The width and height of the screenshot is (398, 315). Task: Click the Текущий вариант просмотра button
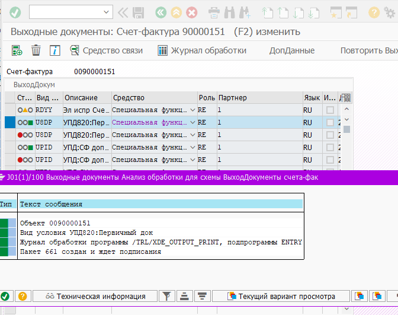[282, 296]
